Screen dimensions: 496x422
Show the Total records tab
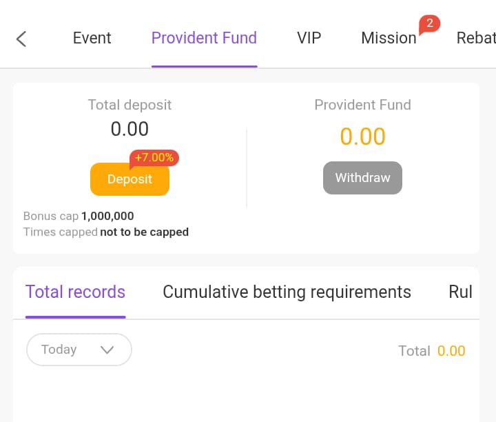tap(75, 292)
